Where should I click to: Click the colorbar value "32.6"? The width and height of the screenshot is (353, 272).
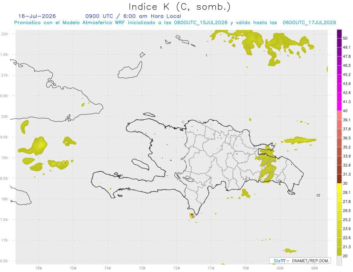[347, 165]
